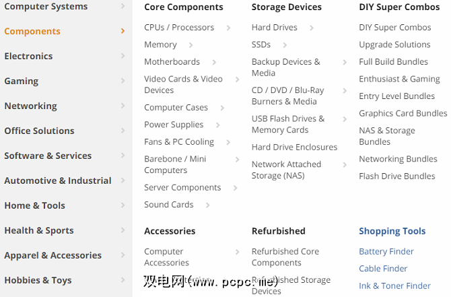Viewport: 451px width, 297px height.
Task: Expand the arrow next to SSDs
Action: coord(285,44)
